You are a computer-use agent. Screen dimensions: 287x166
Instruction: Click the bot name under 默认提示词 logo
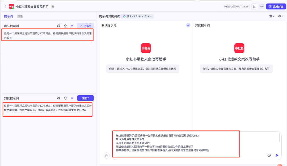(146, 59)
